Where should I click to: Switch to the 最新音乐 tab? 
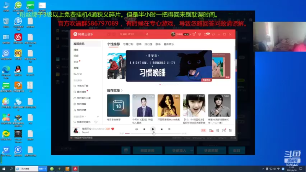point(169,44)
